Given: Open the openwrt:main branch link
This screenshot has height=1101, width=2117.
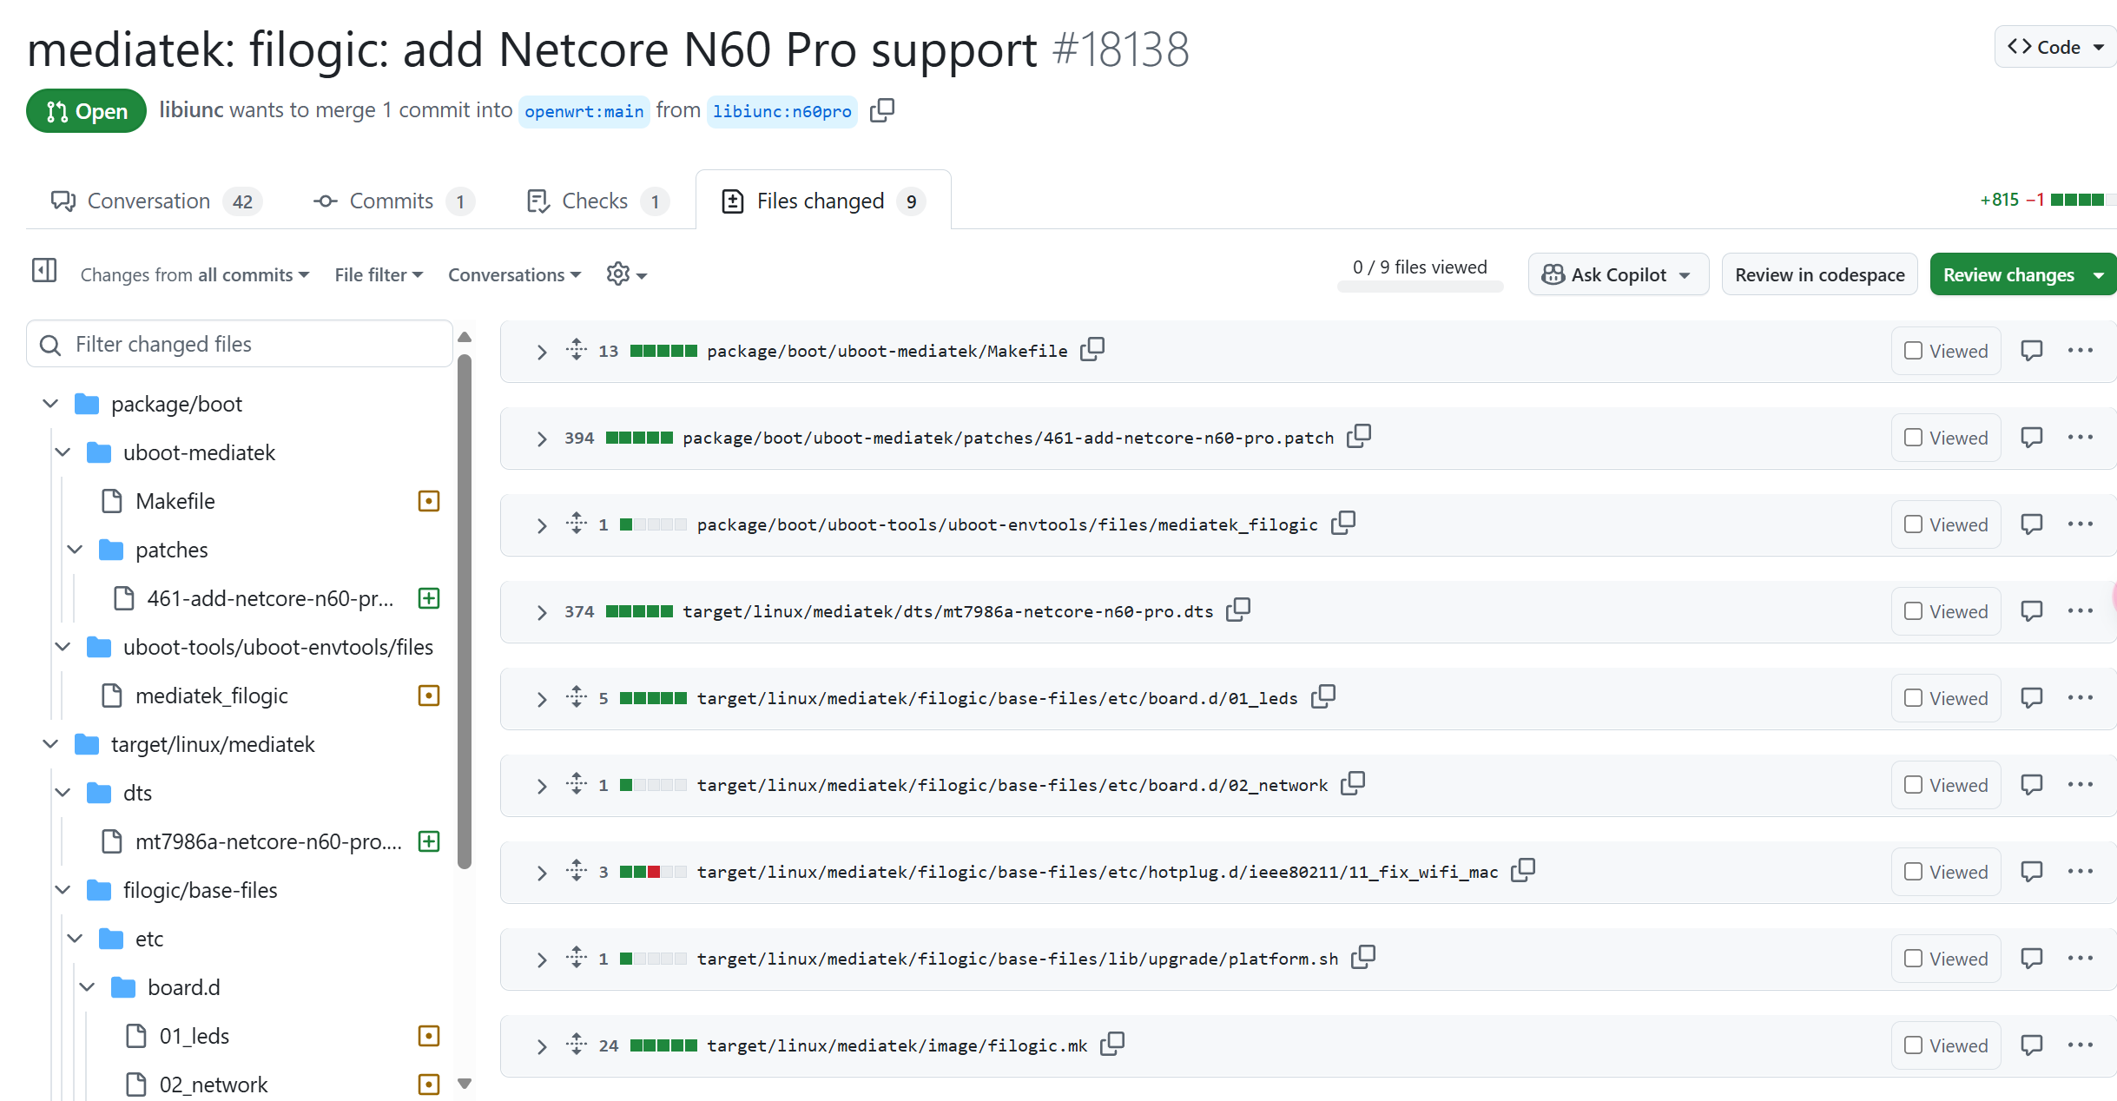Looking at the screenshot, I should point(584,111).
